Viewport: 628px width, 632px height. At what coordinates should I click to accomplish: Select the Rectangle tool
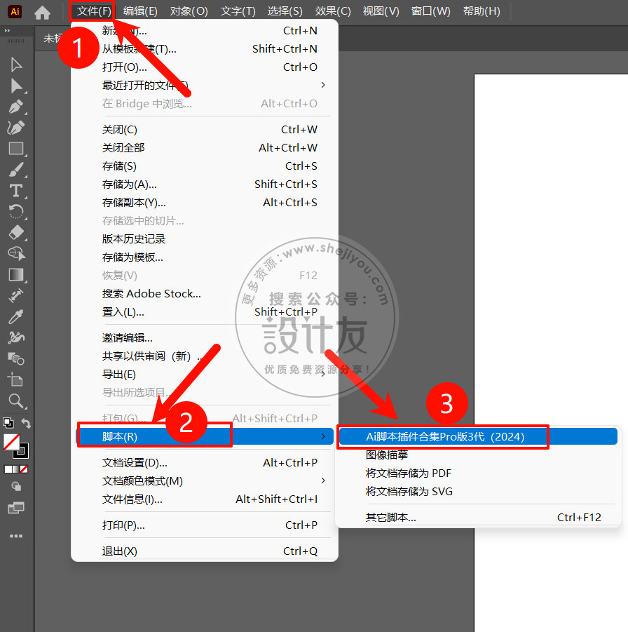click(16, 149)
